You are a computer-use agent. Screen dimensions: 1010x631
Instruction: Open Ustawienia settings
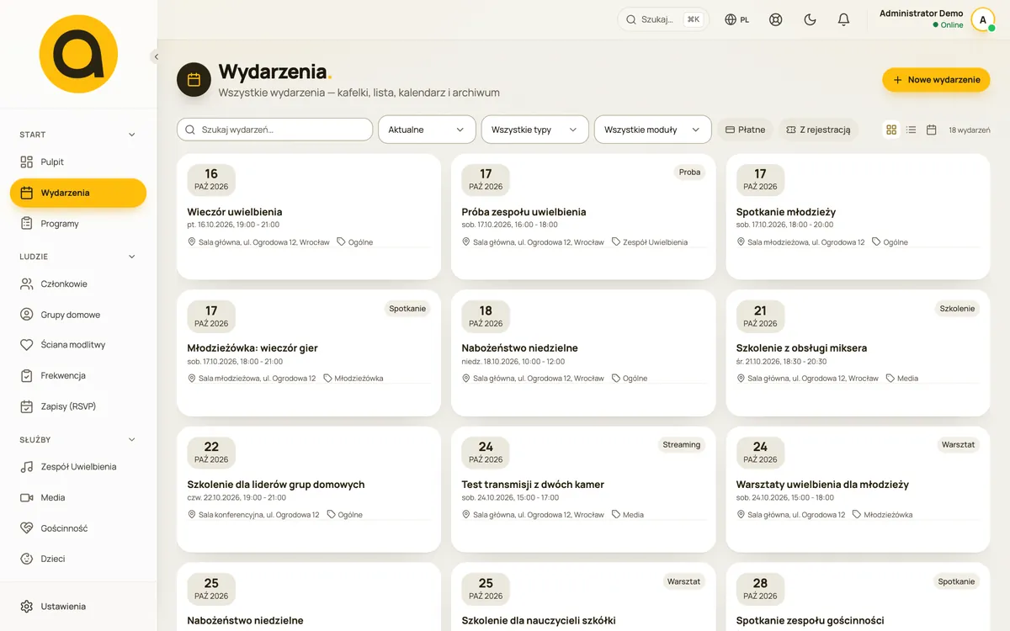pos(78,606)
